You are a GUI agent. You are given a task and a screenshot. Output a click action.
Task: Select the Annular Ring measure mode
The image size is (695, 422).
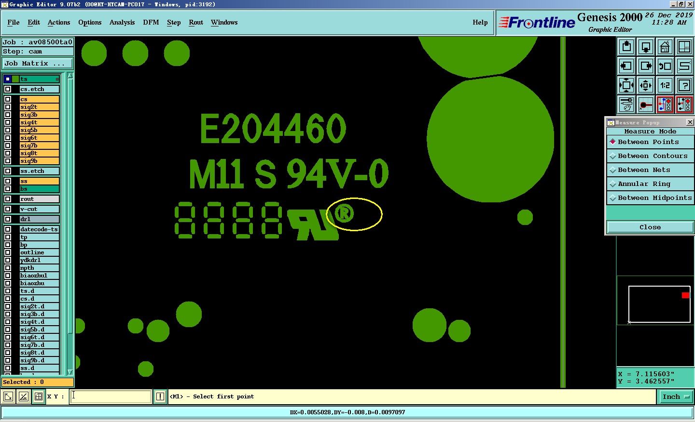pos(650,184)
